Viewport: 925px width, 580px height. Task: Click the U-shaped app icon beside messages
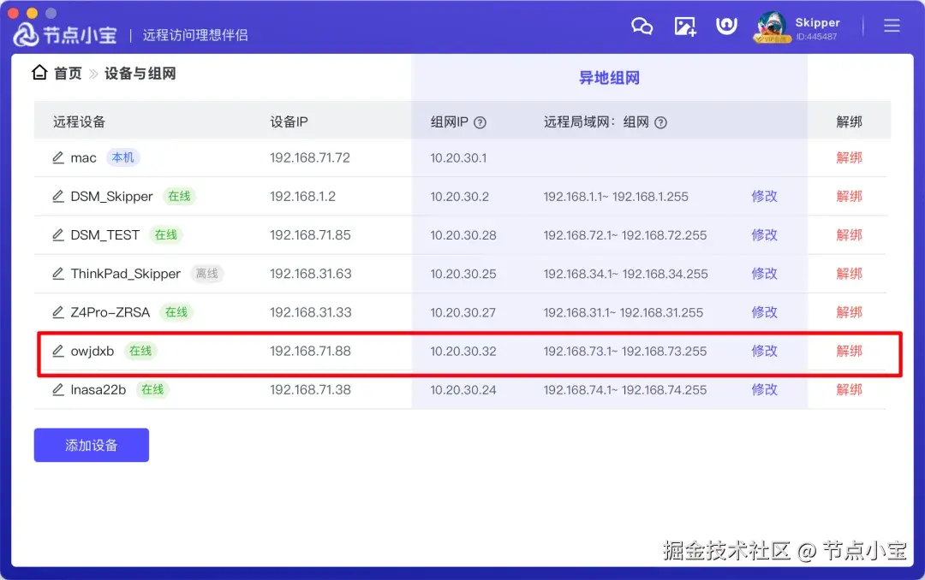[726, 26]
